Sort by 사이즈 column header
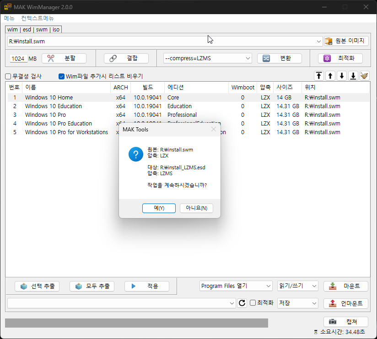Screen dimensions: 377x339 coord(288,87)
